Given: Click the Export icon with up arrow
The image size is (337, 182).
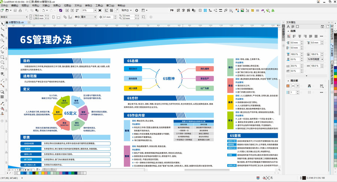Looking at the screenshot, I should pyautogui.click(x=72, y=10).
